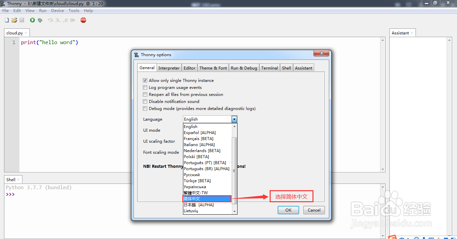This screenshot has height=239, width=457.
Task: Click the New file toolbar icon
Action: pyautogui.click(x=7, y=20)
